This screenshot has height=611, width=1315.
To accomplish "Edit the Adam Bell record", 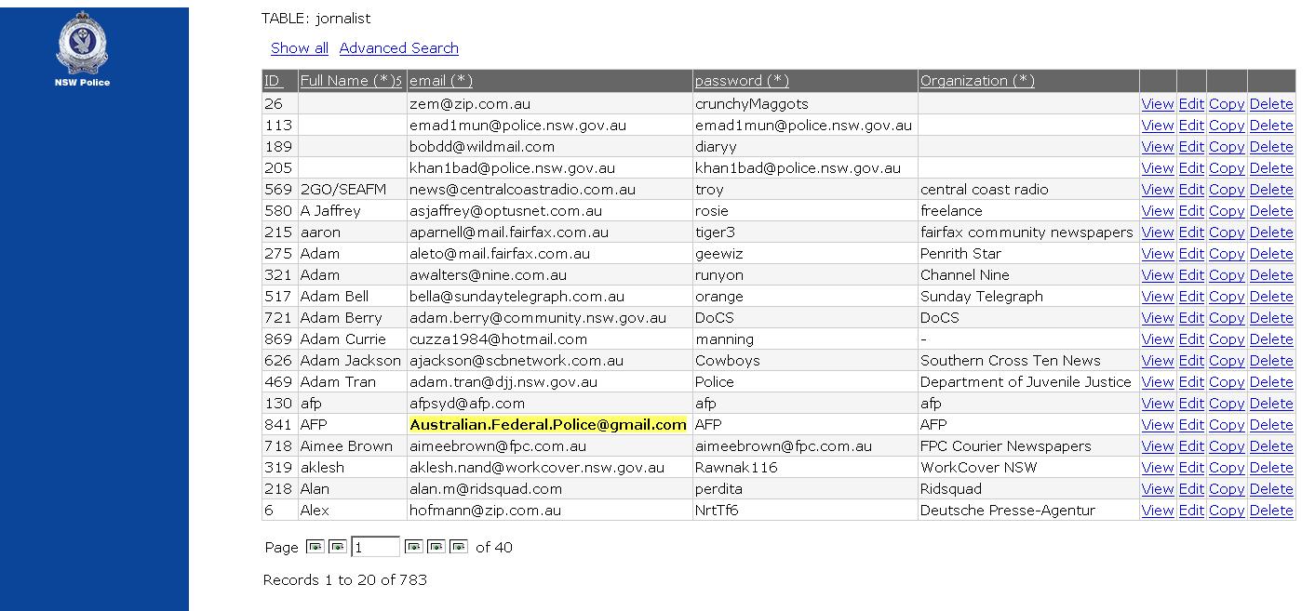I will click(x=1190, y=297).
